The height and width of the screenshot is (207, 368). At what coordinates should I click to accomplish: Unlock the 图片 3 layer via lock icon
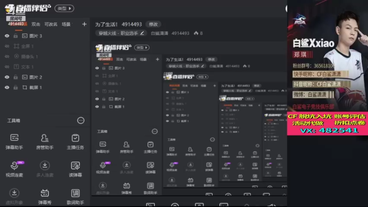click(16, 36)
